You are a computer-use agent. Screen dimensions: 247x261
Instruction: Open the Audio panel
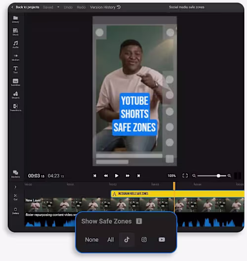point(15,44)
